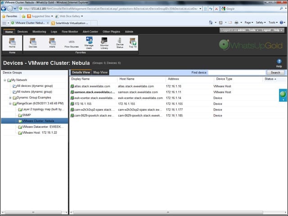This screenshot has height=216, width=288.
Task: Click the samson.stack device status icon
Action: (72, 92)
